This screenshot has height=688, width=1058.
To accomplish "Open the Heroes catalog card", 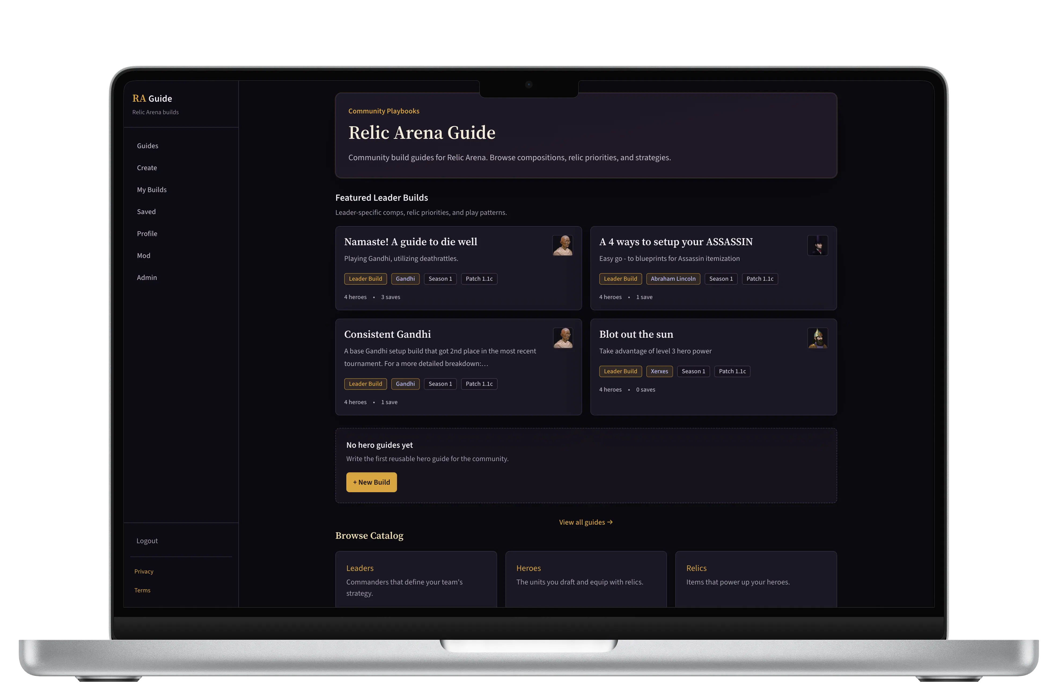I will click(586, 579).
